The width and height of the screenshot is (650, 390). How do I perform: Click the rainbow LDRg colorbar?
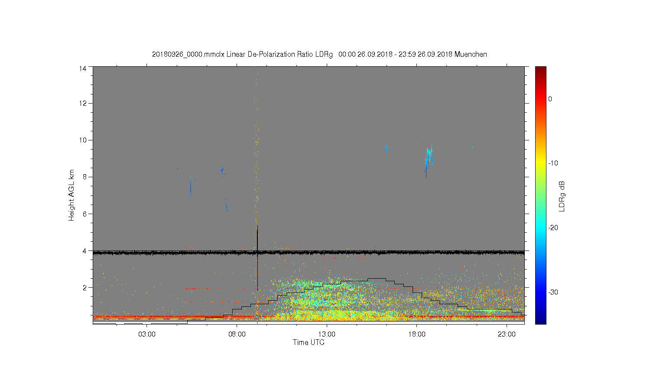[540, 195]
